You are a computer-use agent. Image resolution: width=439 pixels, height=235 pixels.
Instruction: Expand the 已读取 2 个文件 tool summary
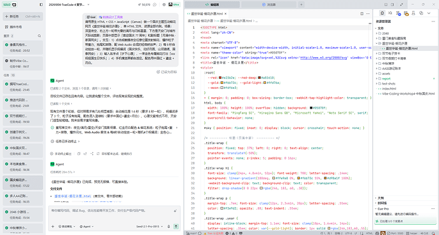tap(80, 88)
